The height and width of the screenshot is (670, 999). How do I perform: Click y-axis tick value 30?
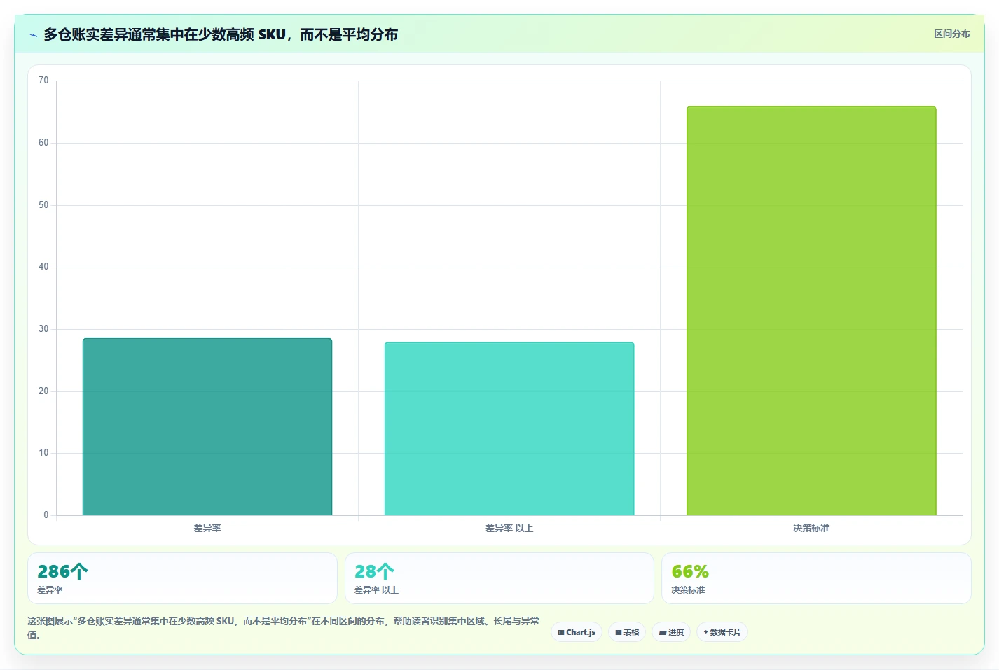pos(43,329)
